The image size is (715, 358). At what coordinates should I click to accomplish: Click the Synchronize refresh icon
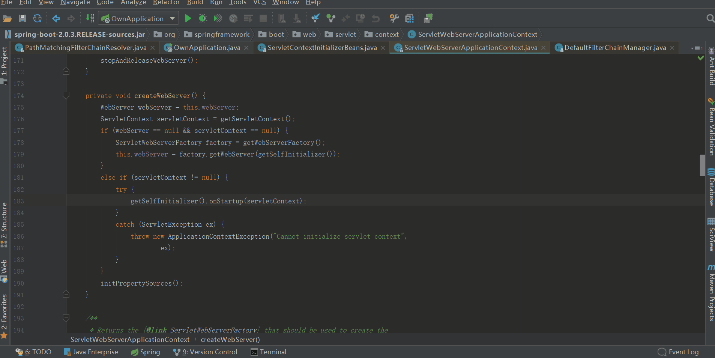click(37, 18)
